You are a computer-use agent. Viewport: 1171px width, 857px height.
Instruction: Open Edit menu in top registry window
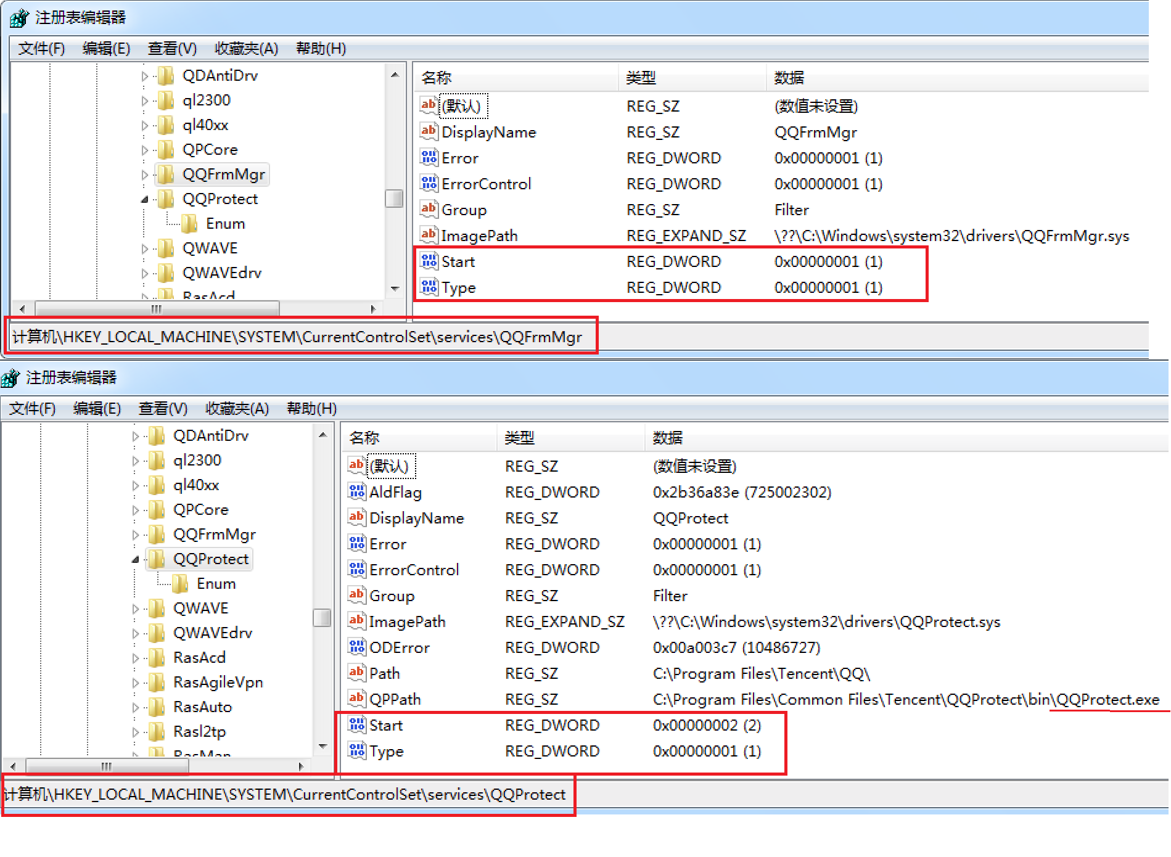106,48
